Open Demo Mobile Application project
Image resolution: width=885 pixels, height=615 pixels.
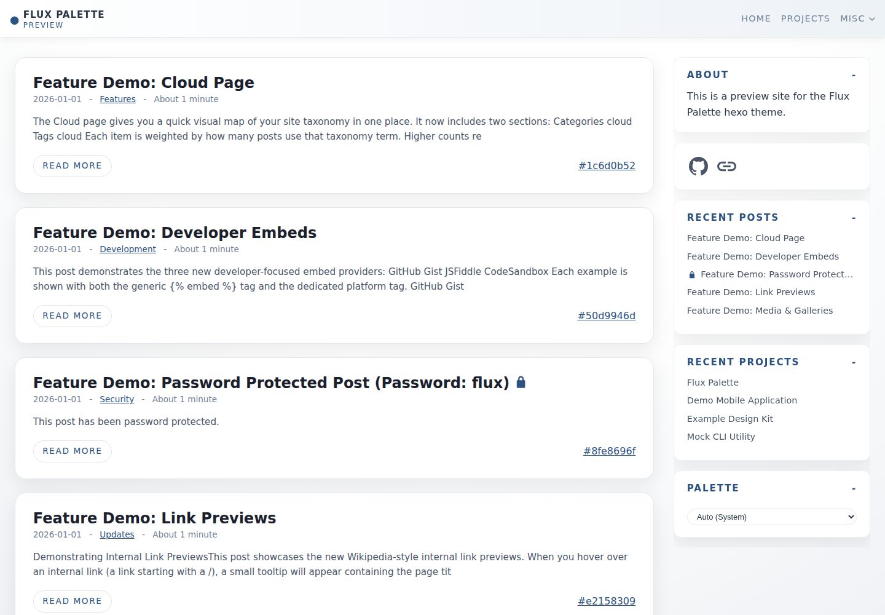pyautogui.click(x=742, y=400)
